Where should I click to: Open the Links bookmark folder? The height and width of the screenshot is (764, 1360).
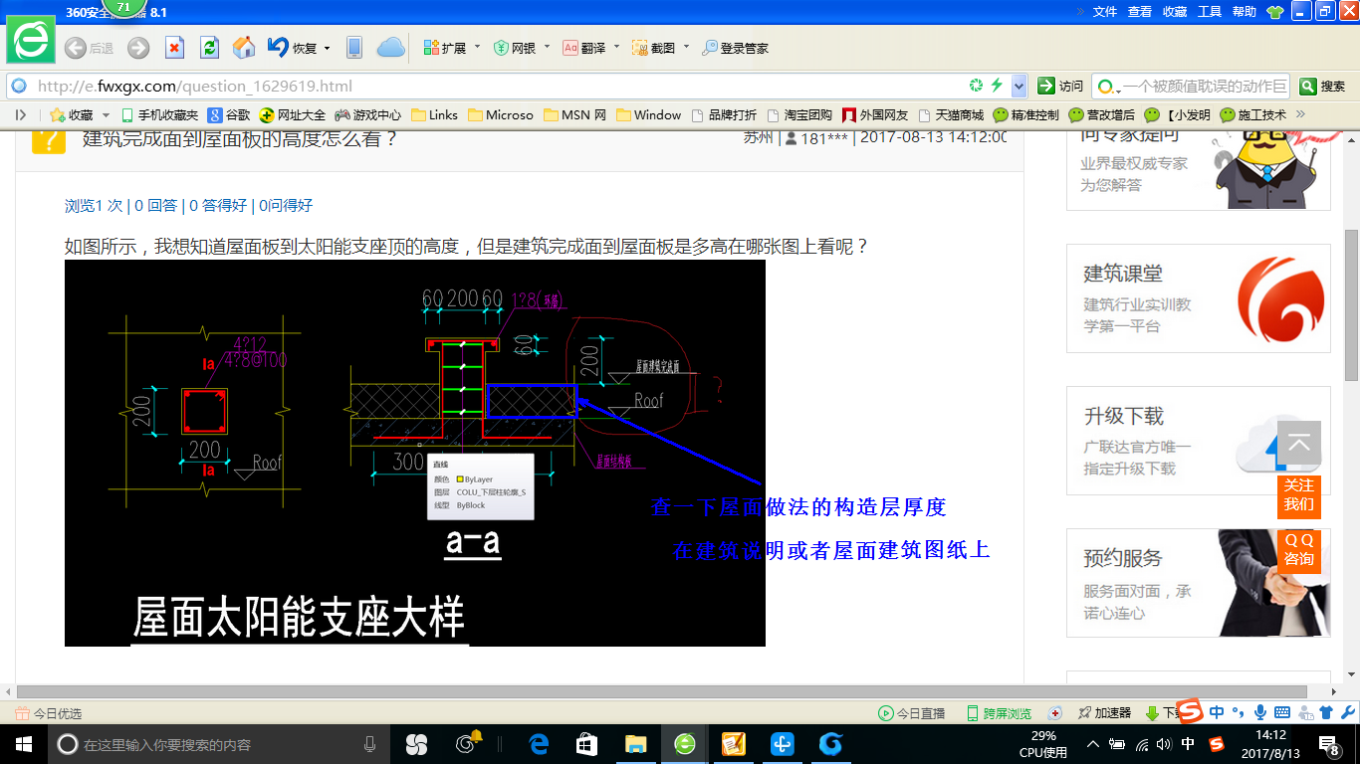[434, 115]
